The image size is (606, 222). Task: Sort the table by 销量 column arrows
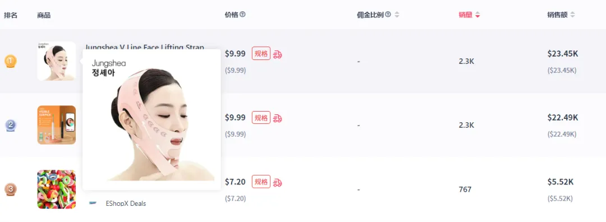click(x=478, y=15)
